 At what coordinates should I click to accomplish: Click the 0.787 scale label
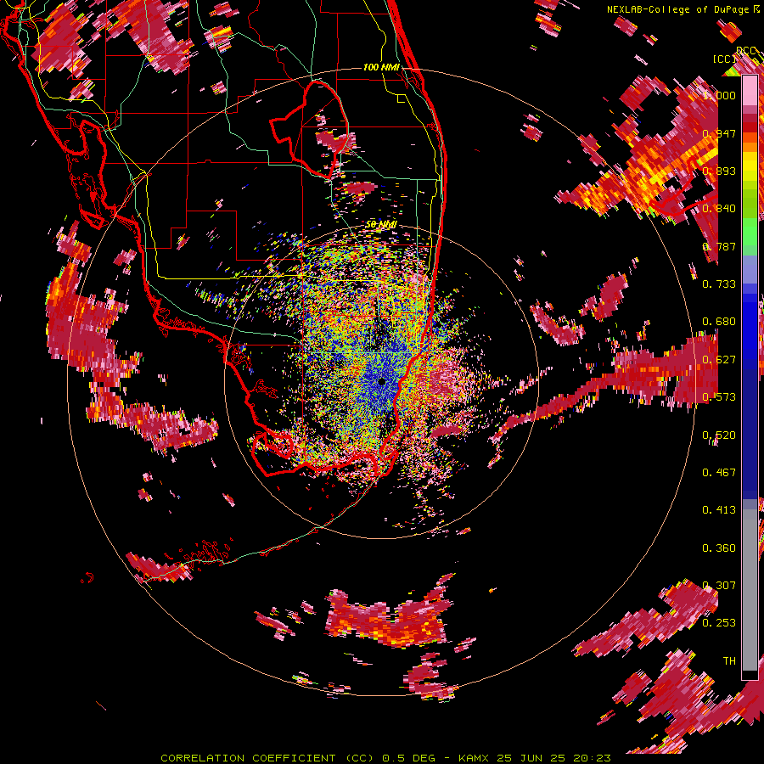(719, 246)
